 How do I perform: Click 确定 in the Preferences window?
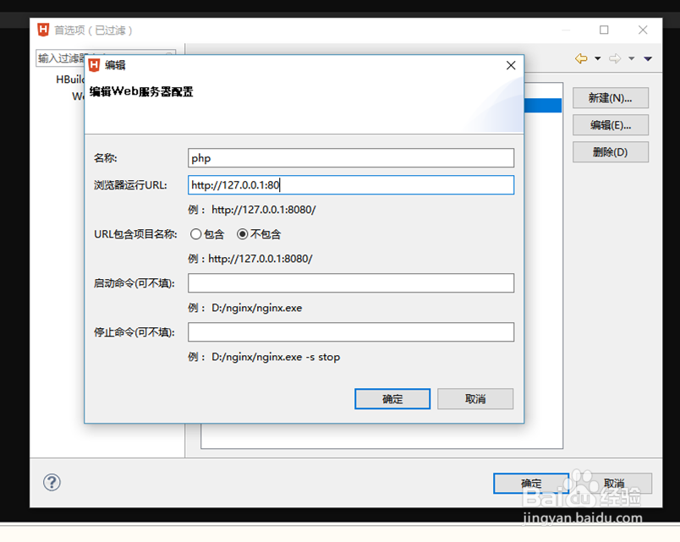(x=531, y=483)
